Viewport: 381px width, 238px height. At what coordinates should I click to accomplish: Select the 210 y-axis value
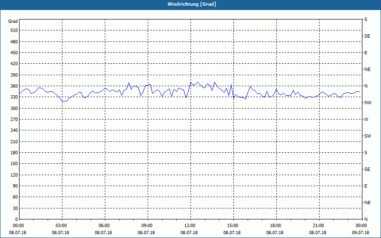(x=14, y=141)
